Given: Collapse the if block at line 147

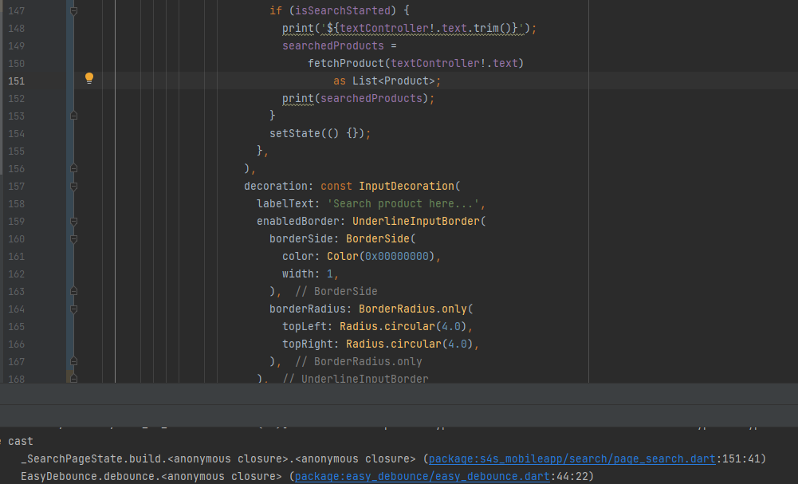Looking at the screenshot, I should (74, 10).
